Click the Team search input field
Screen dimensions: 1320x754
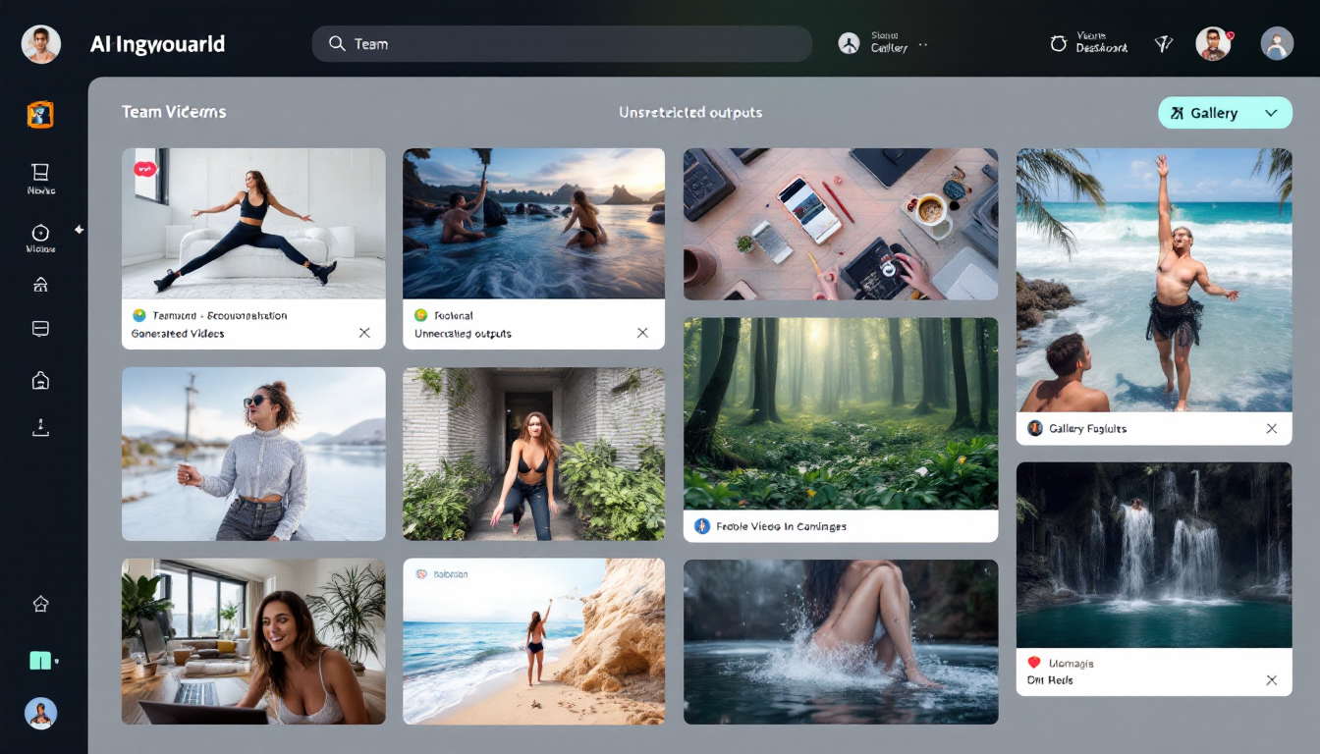pos(562,43)
